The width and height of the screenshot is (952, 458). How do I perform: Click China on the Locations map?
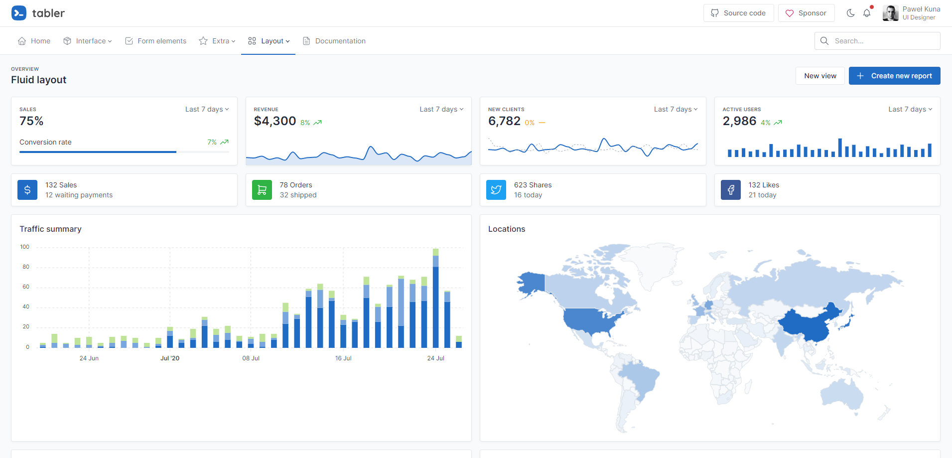click(810, 324)
